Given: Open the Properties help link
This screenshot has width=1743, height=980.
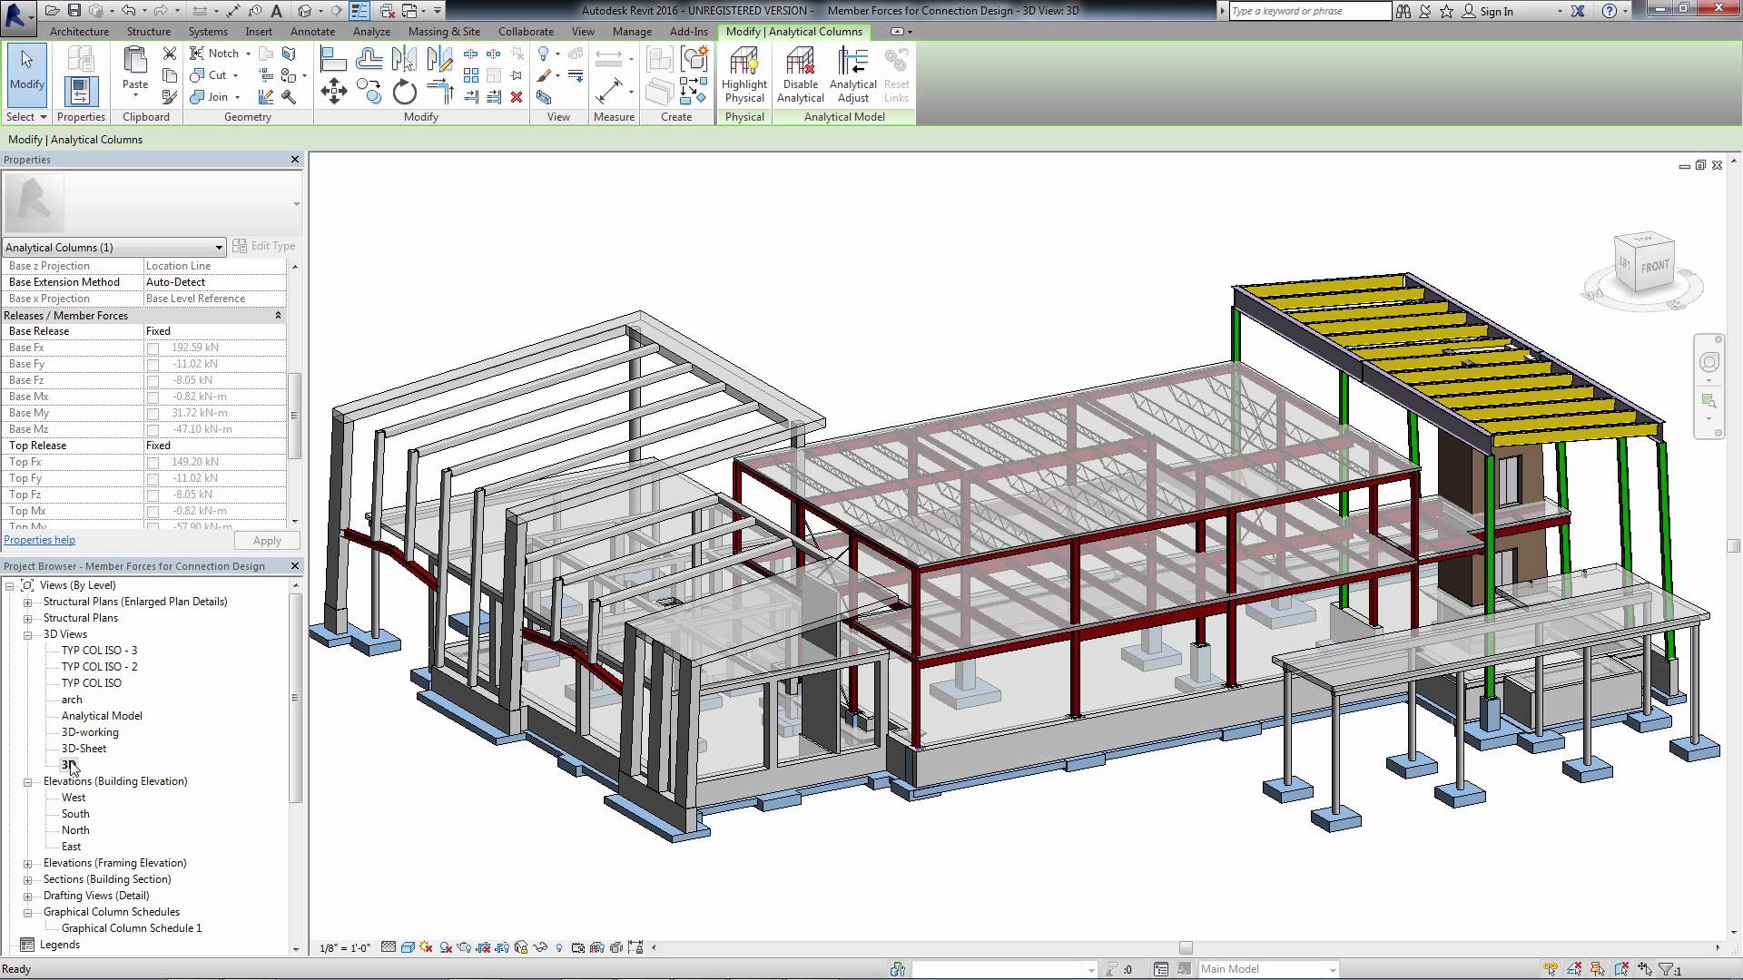Looking at the screenshot, I should tap(39, 539).
